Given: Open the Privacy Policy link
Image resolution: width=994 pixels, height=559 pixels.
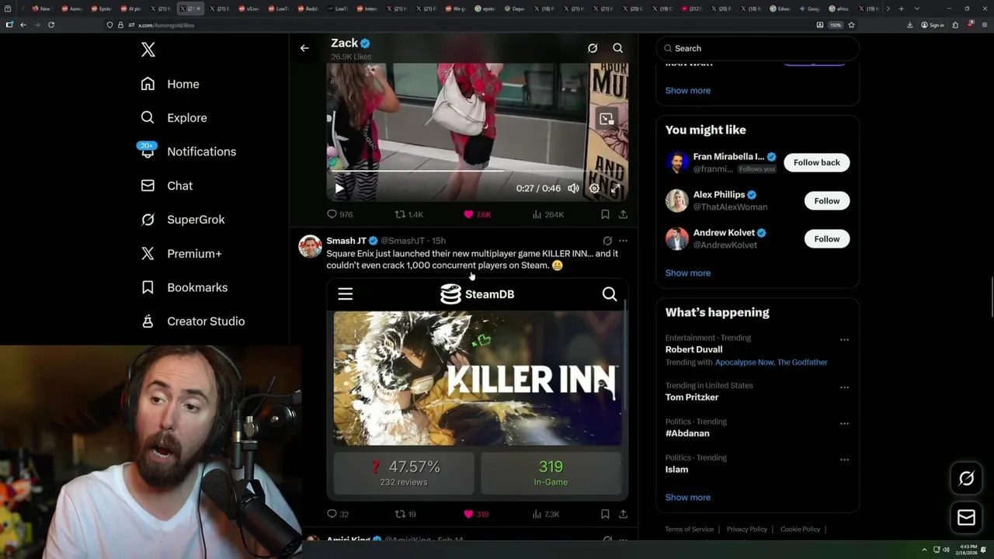Looking at the screenshot, I should [748, 529].
